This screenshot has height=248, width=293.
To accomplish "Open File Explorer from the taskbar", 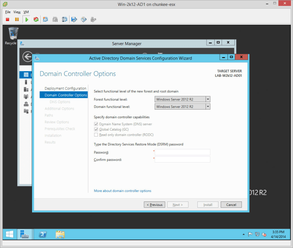I will point(60,234).
